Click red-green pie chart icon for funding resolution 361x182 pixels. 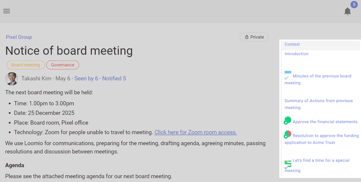288,134
